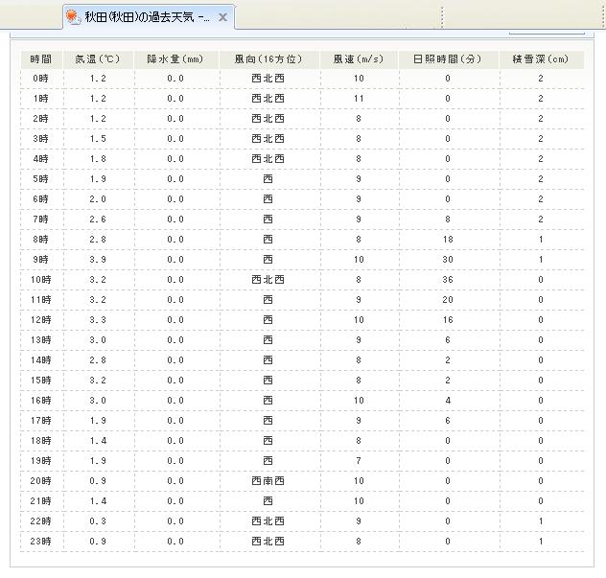Viewport: 606px width, 578px height.
Task: Click temperature 0.3 in the 22時 row
Action: [x=98, y=520]
